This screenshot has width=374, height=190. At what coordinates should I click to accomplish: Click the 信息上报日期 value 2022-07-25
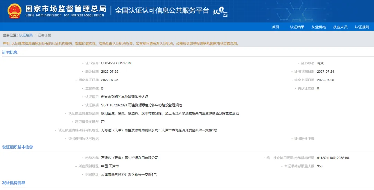326,80
